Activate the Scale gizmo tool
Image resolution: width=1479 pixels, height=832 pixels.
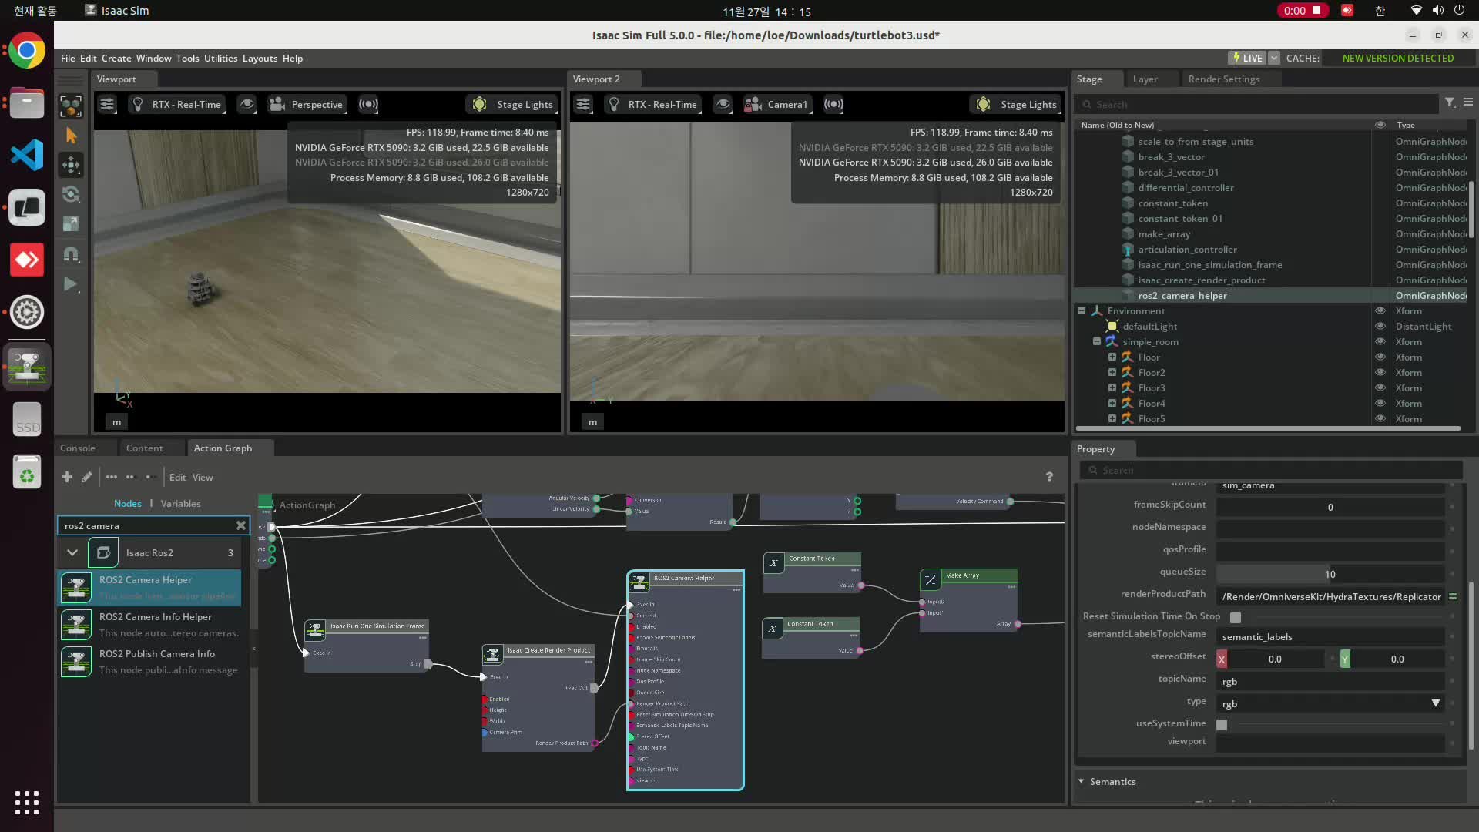(x=71, y=223)
